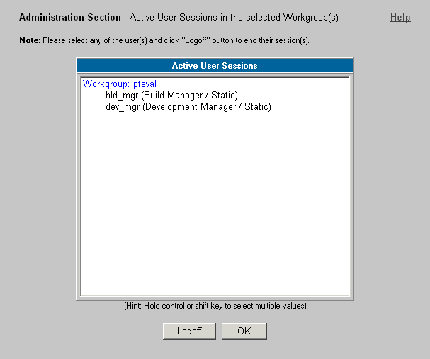The height and width of the screenshot is (359, 430).
Task: Click the 'selected Workgroup(s)' subtitle text
Action: click(x=292, y=18)
